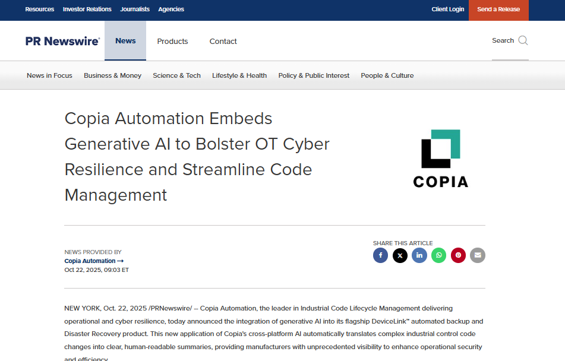Image resolution: width=565 pixels, height=361 pixels.
Task: Select the News tab
Action: point(125,41)
